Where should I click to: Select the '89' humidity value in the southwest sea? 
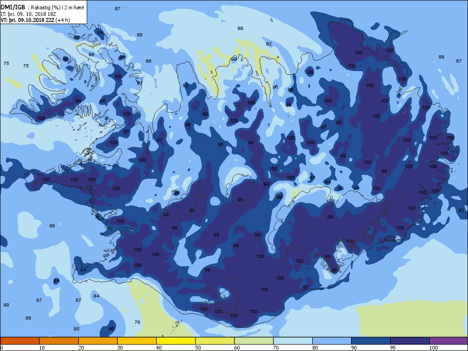6,305
